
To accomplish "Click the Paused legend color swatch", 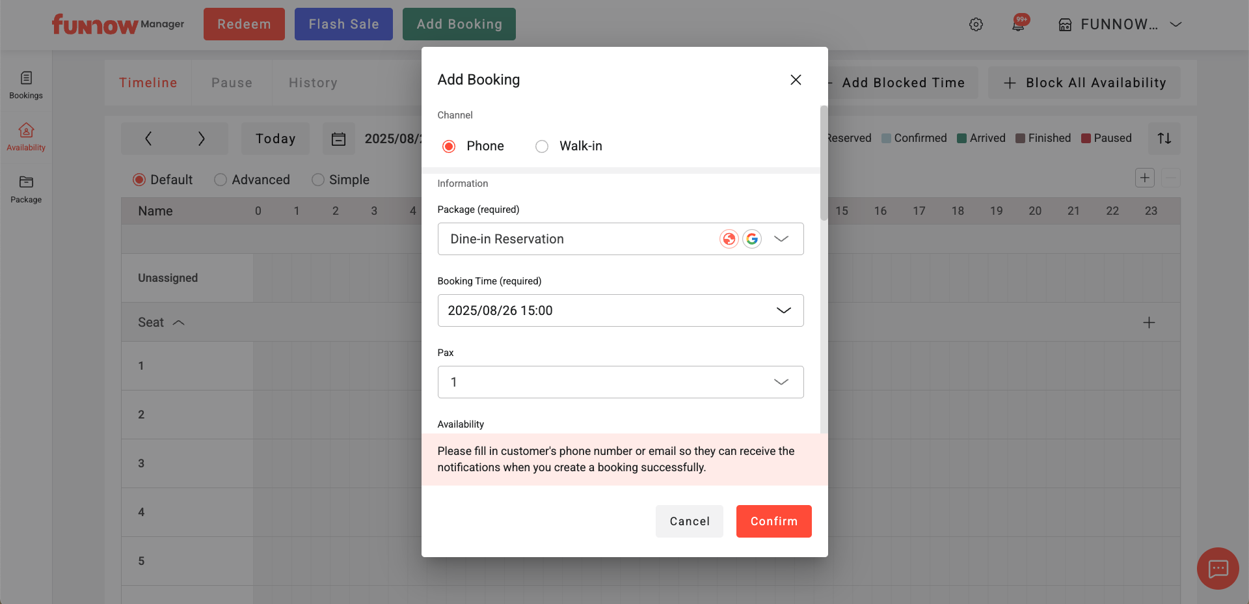I will click(1086, 139).
